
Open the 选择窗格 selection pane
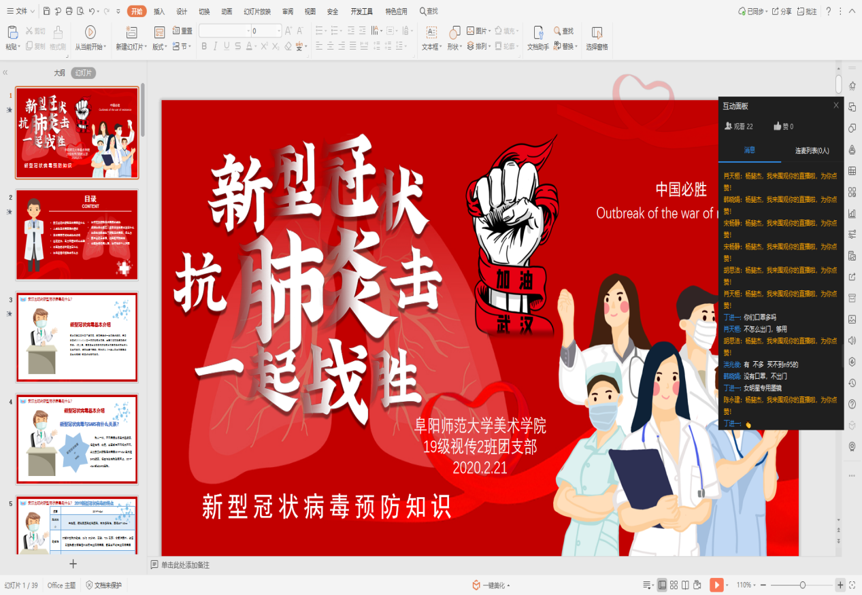[597, 32]
